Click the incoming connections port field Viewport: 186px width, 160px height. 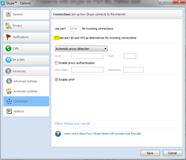74,29
